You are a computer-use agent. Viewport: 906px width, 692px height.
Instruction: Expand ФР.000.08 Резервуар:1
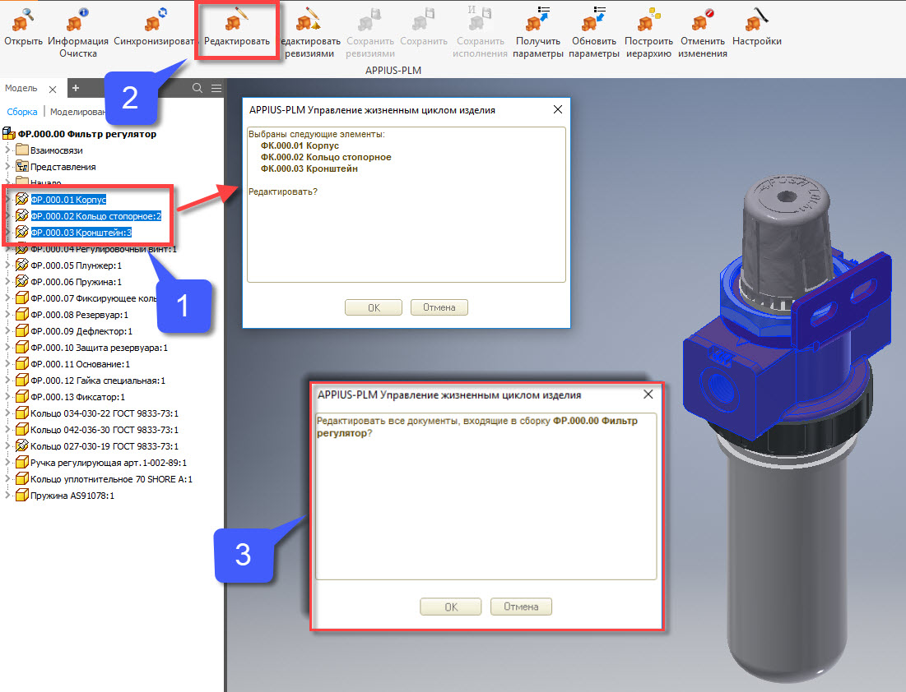pos(7,315)
